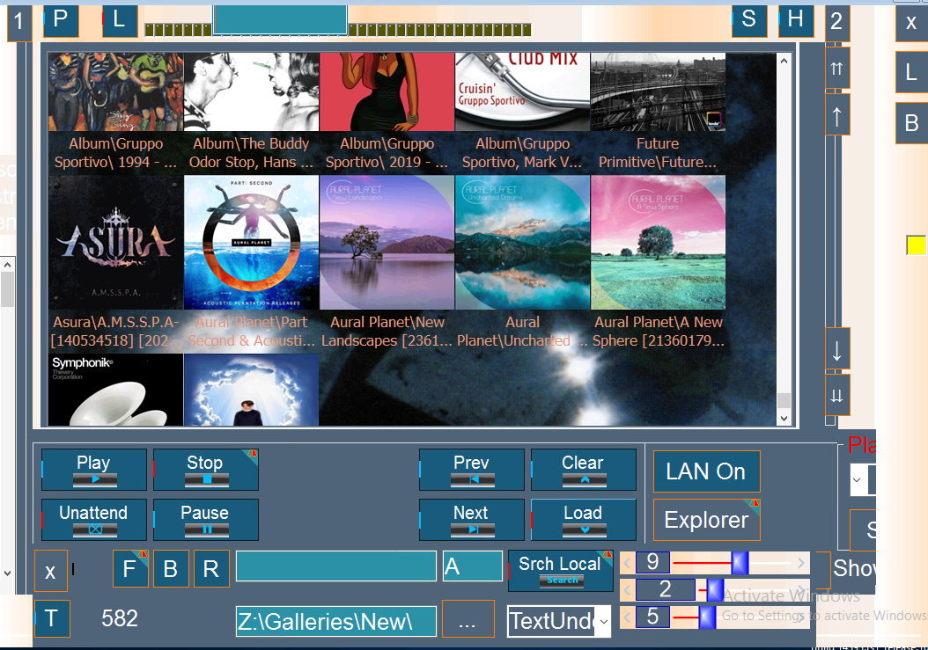The image size is (928, 650).
Task: Select the Symphonik album cover
Action: pyautogui.click(x=115, y=390)
